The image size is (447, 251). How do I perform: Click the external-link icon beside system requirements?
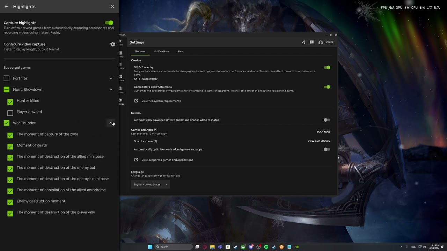(136, 101)
